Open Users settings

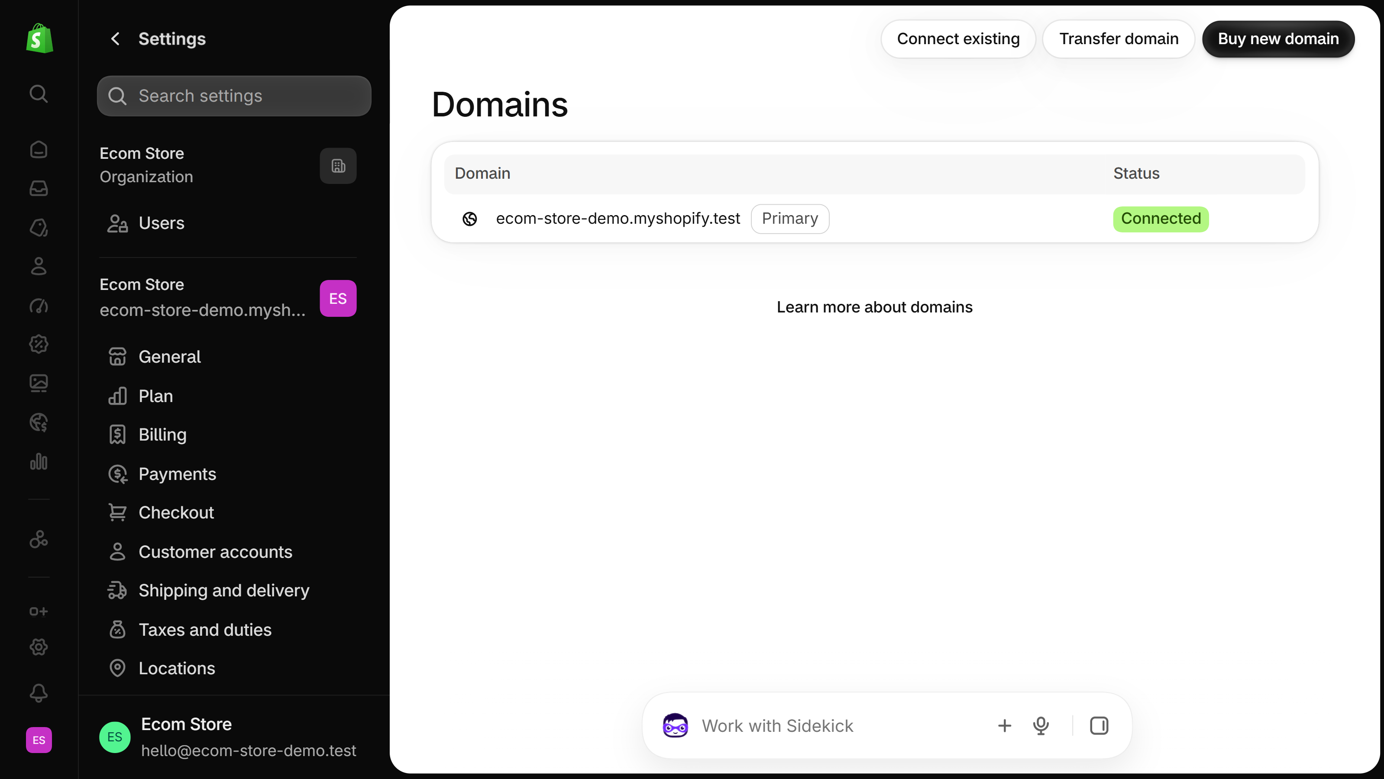(228, 223)
